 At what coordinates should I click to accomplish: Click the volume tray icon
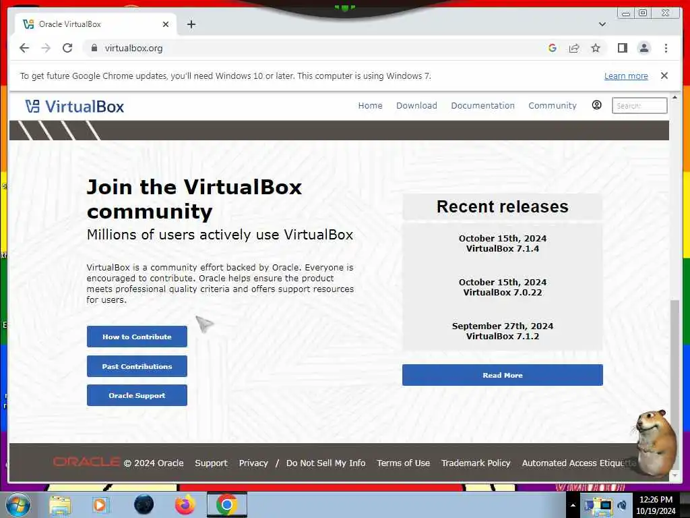tap(622, 505)
